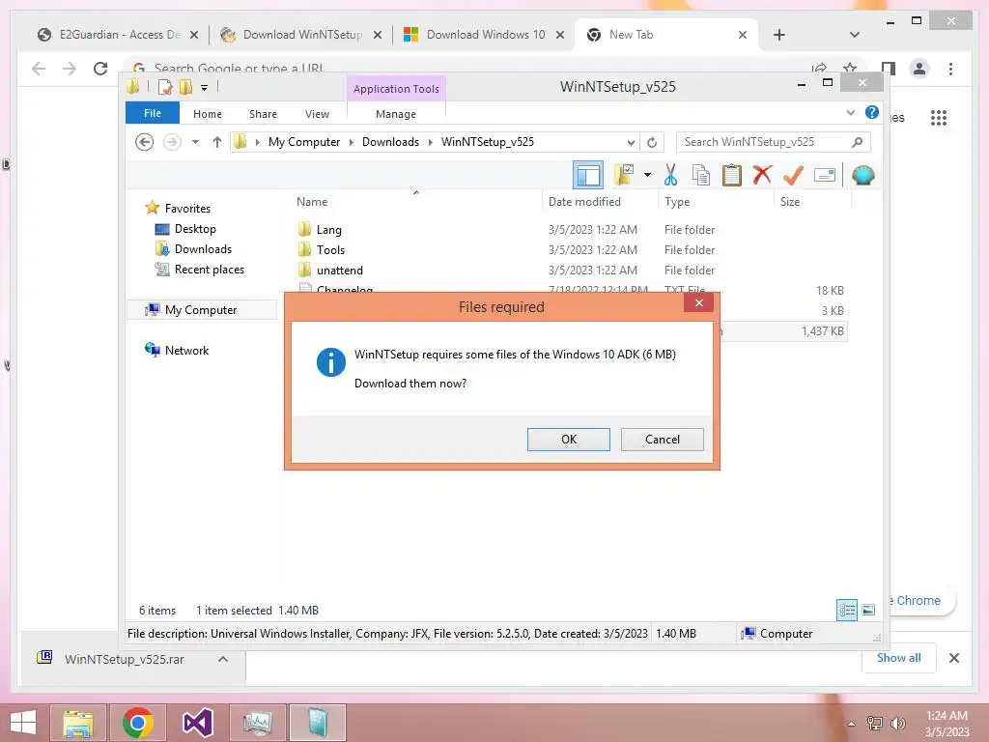Open the File ribbon menu

point(152,113)
